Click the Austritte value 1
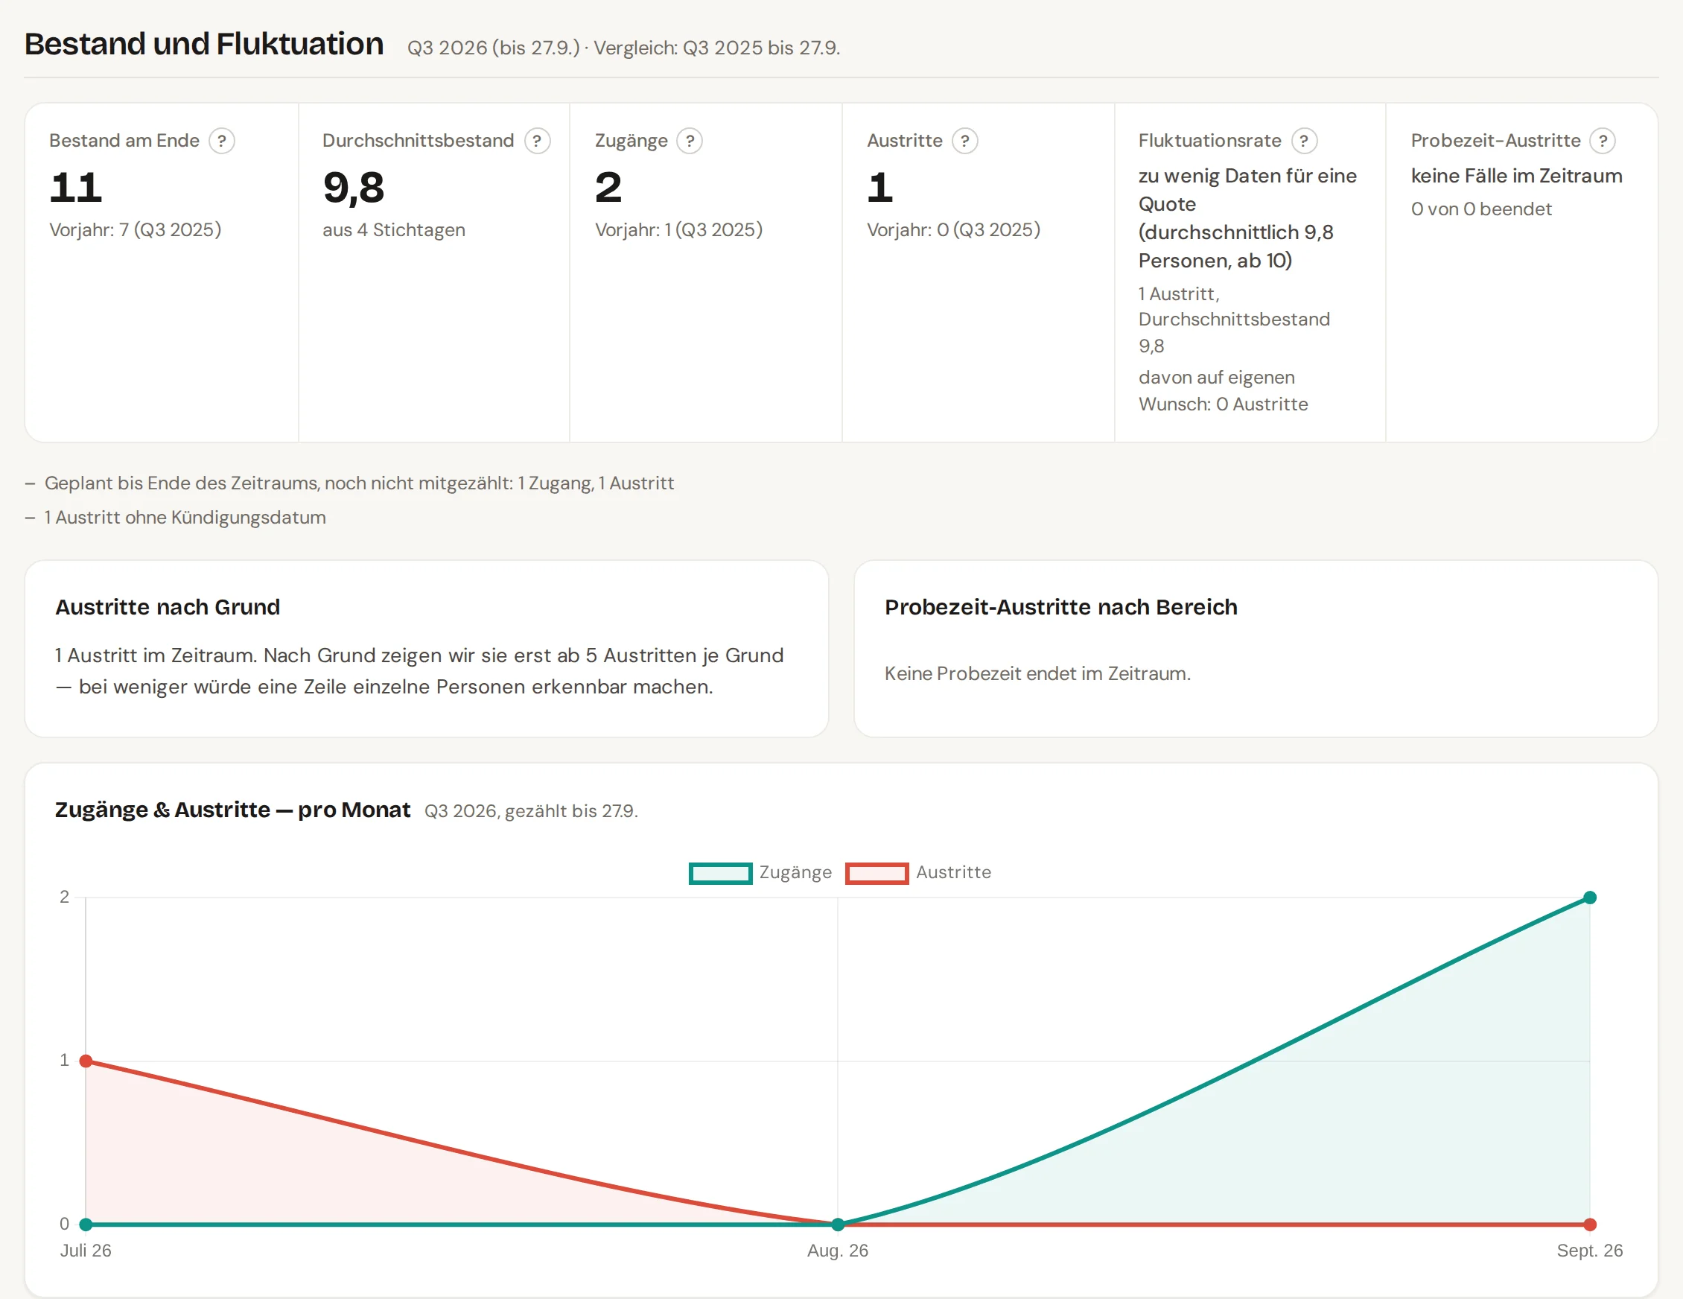 click(x=880, y=188)
